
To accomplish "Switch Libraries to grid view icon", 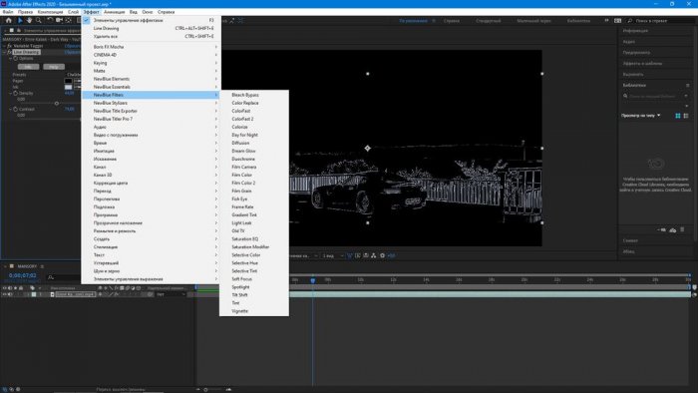I will [x=678, y=116].
